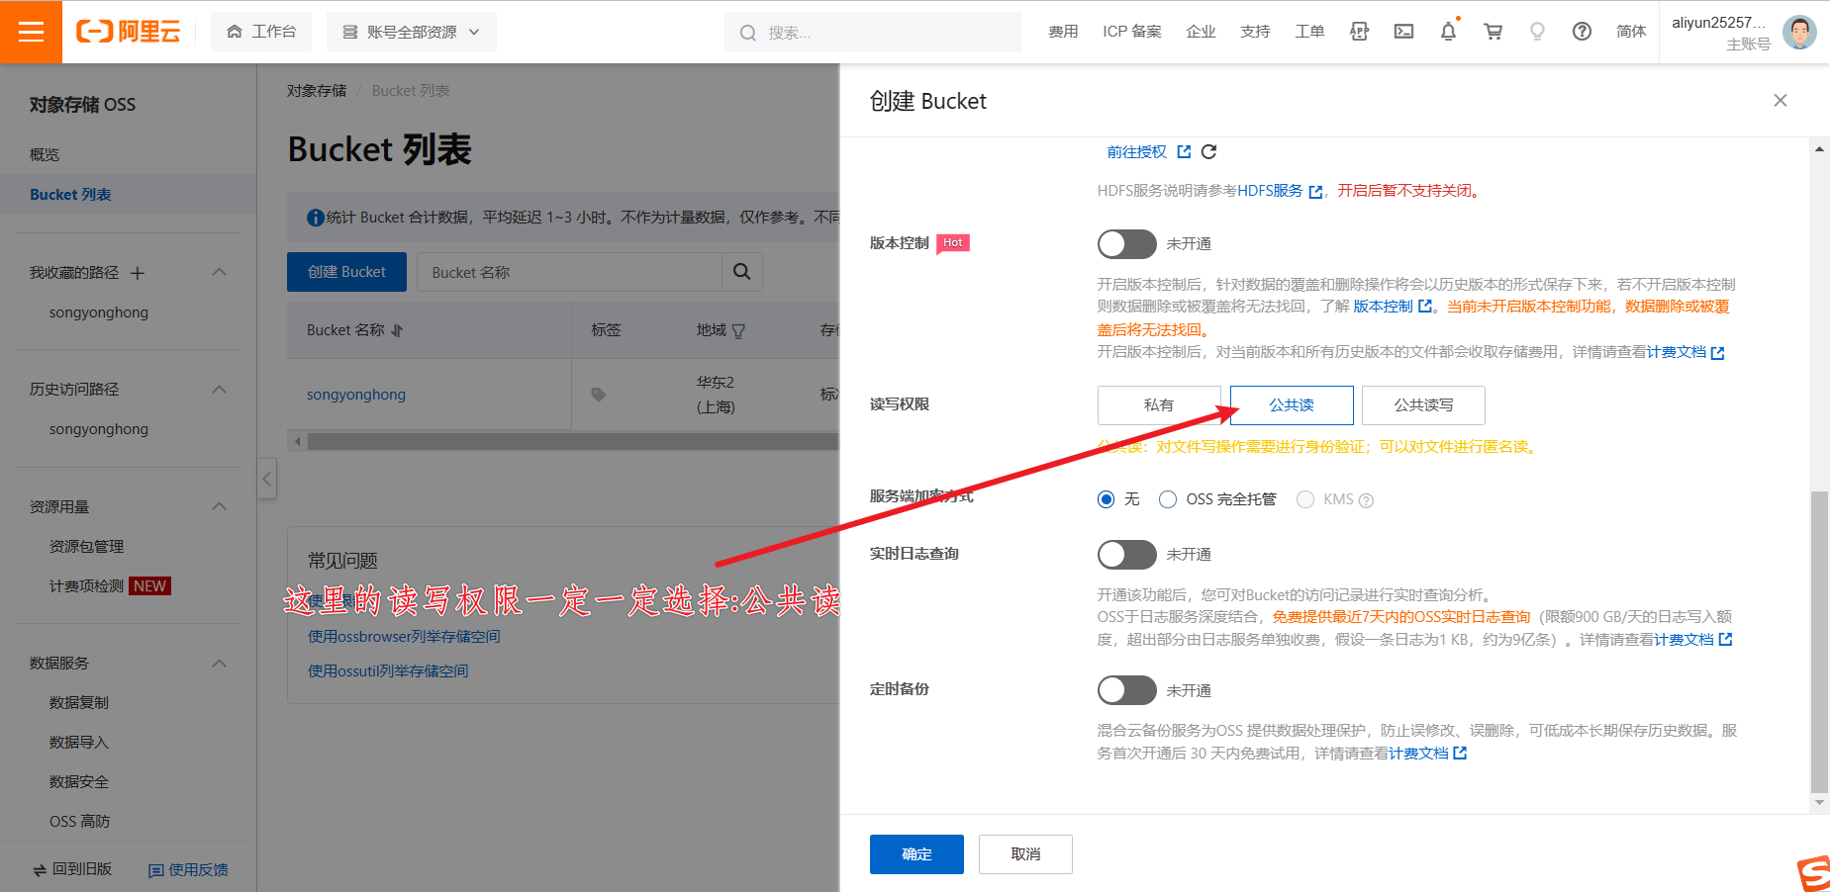Open OSS 高防 sidebar item
Screen dimensions: 1830x892
pyautogui.click(x=80, y=821)
